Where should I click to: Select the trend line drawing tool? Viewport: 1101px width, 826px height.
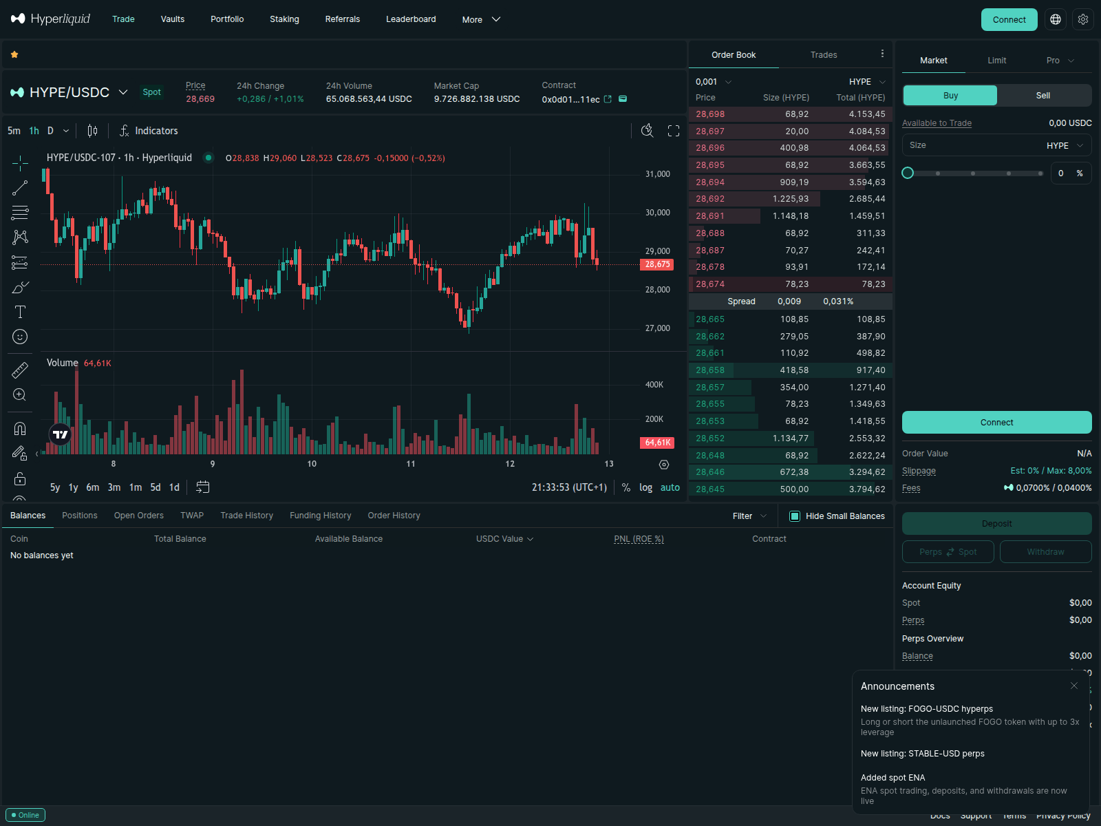(20, 188)
